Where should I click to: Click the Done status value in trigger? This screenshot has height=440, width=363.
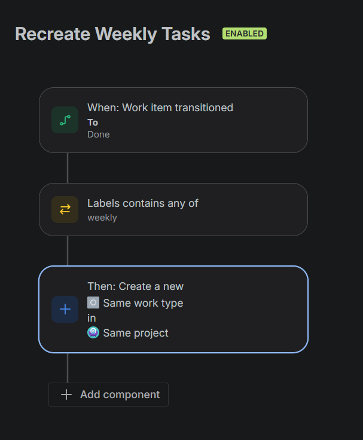pos(99,135)
